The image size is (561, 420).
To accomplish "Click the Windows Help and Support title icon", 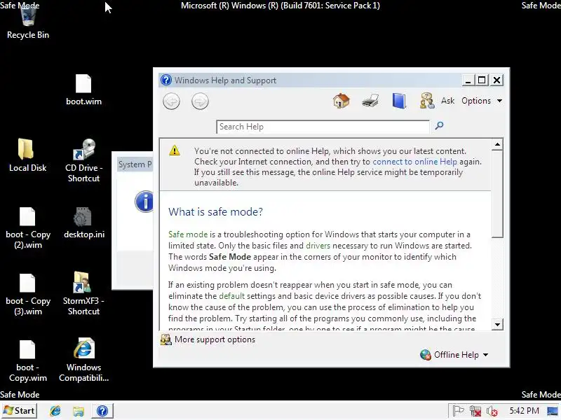I will pyautogui.click(x=166, y=80).
